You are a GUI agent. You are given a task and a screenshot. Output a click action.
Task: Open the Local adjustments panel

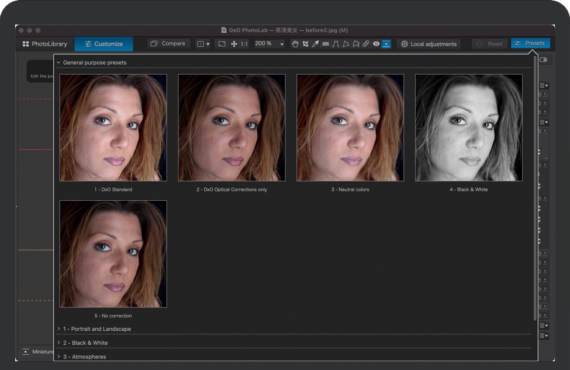click(x=429, y=44)
